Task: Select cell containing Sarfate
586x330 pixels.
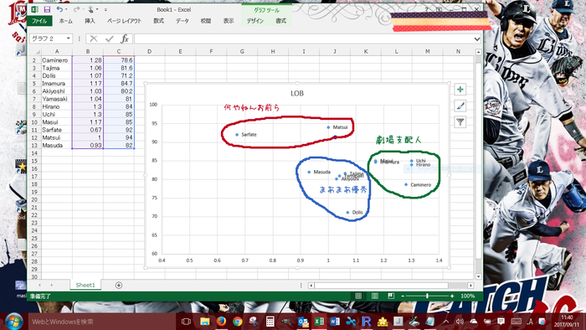Action: [x=57, y=130]
